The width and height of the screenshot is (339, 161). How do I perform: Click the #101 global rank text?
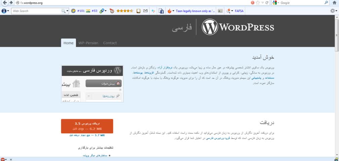pos(81,11)
